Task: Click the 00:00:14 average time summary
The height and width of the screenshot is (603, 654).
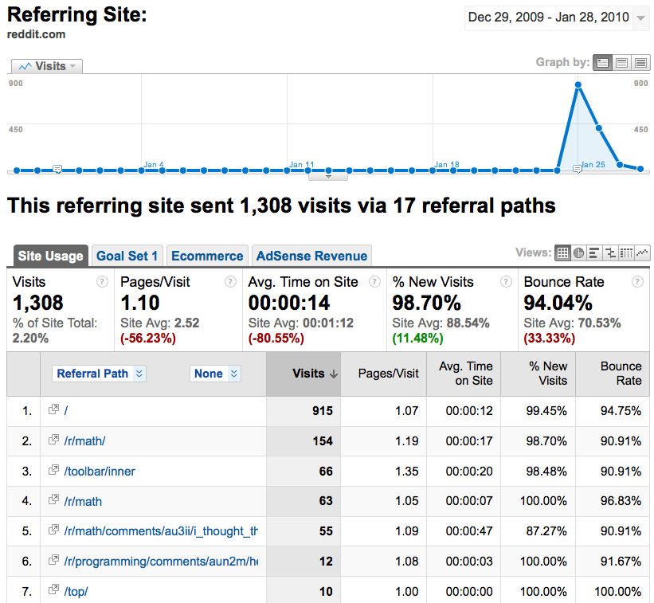Action: click(289, 303)
